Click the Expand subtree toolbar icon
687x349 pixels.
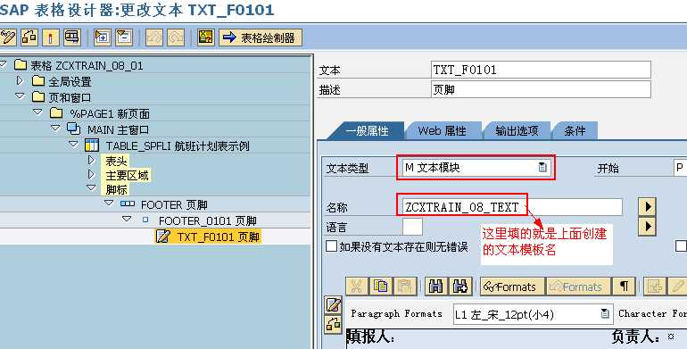pyautogui.click(x=103, y=37)
